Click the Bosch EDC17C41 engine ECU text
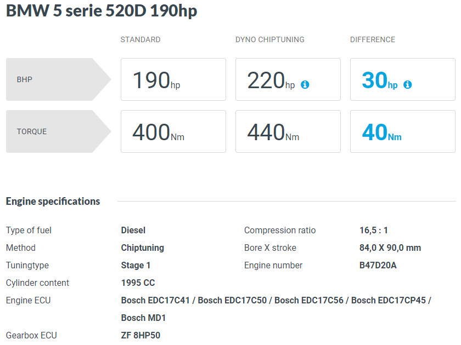This screenshot has width=461, height=345. [x=155, y=301]
